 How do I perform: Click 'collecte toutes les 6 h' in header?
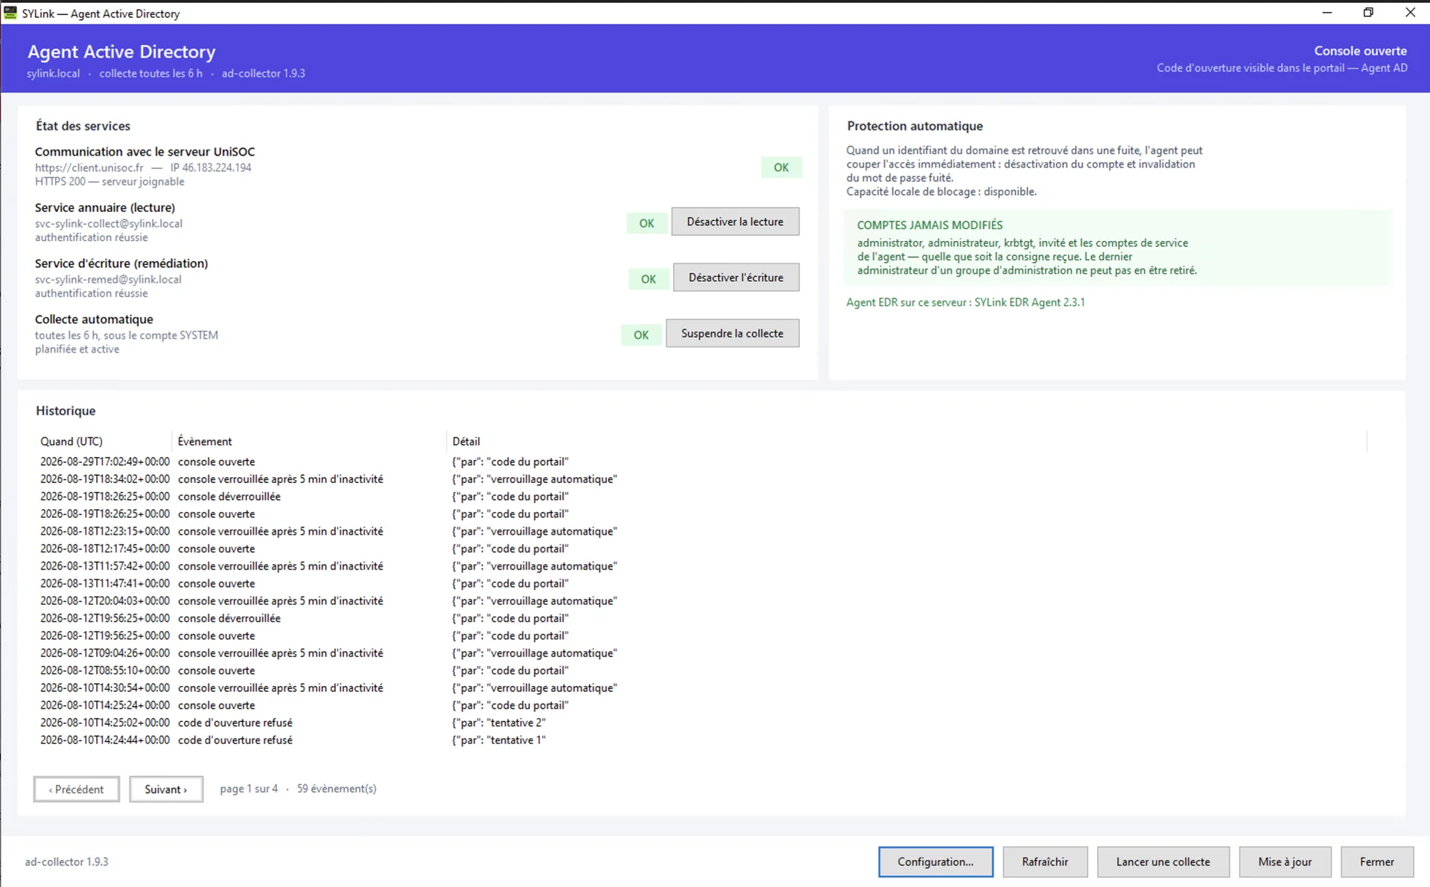150,74
